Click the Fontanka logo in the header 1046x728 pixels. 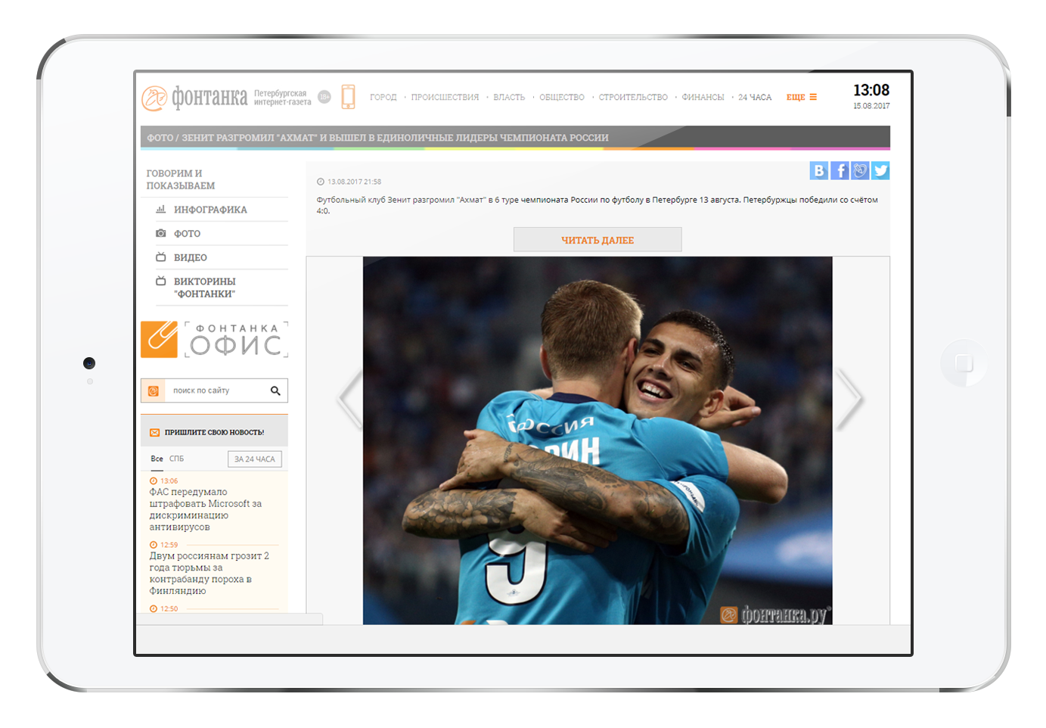coord(194,98)
